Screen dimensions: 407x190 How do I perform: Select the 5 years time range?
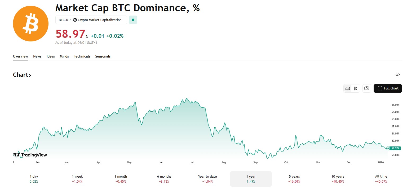point(294,179)
